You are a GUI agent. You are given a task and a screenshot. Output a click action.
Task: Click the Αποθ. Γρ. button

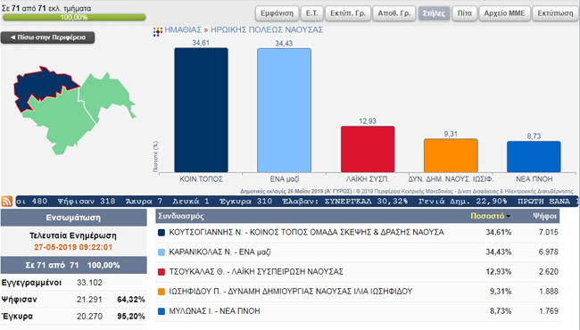394,13
